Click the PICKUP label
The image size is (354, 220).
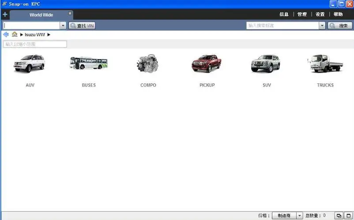[x=207, y=85]
